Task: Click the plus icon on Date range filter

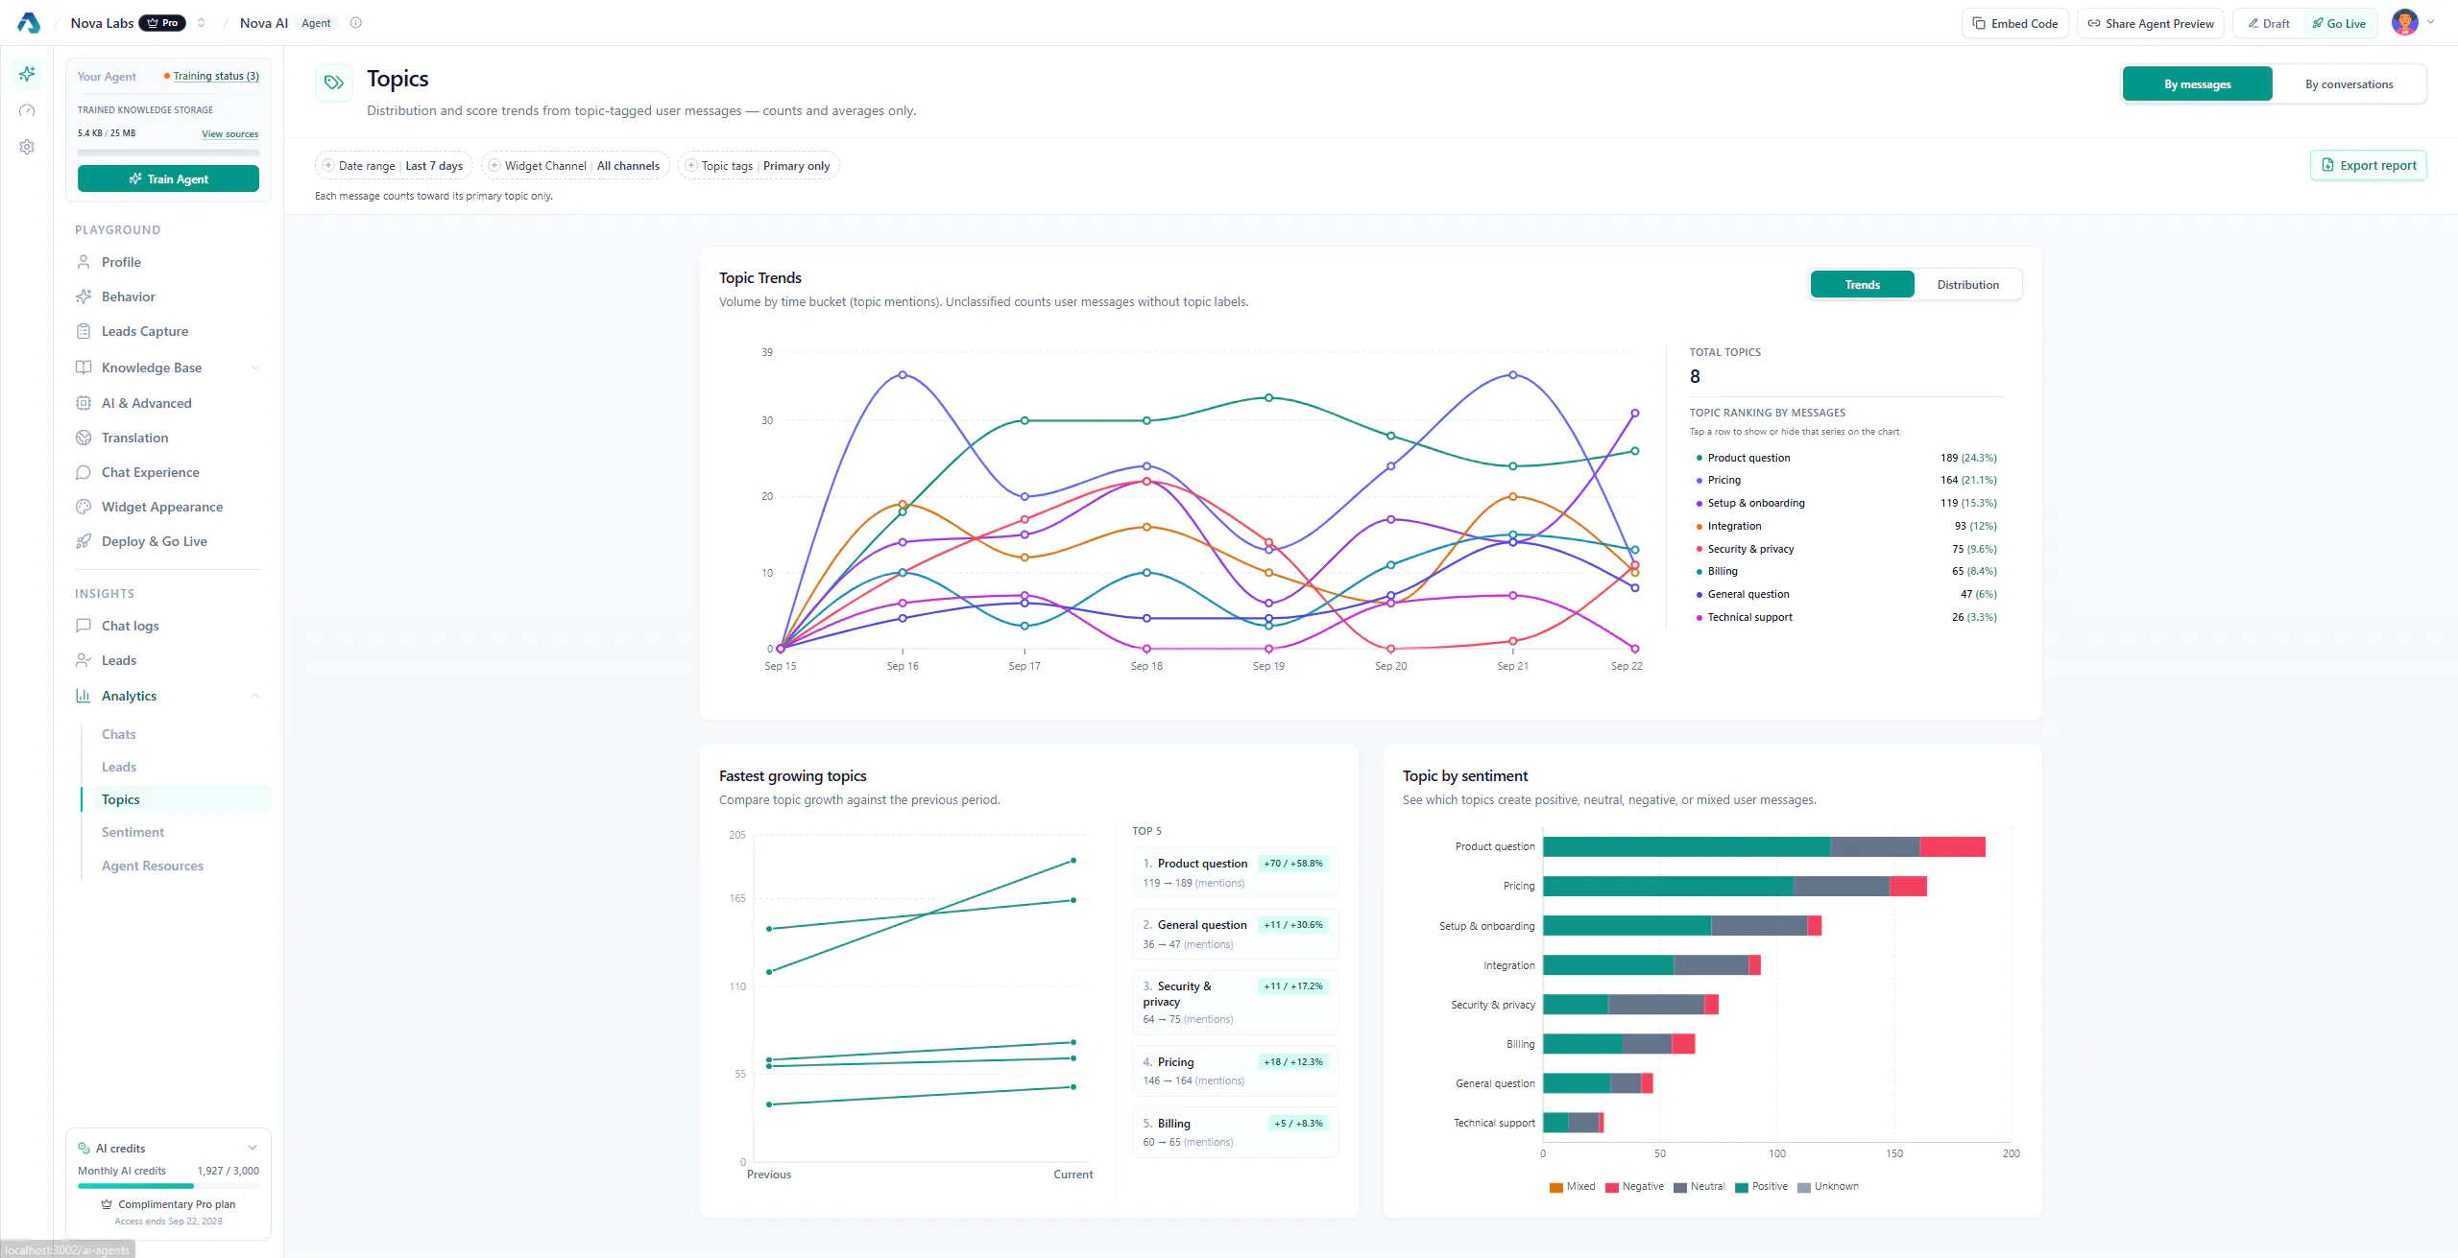Action: pos(328,165)
